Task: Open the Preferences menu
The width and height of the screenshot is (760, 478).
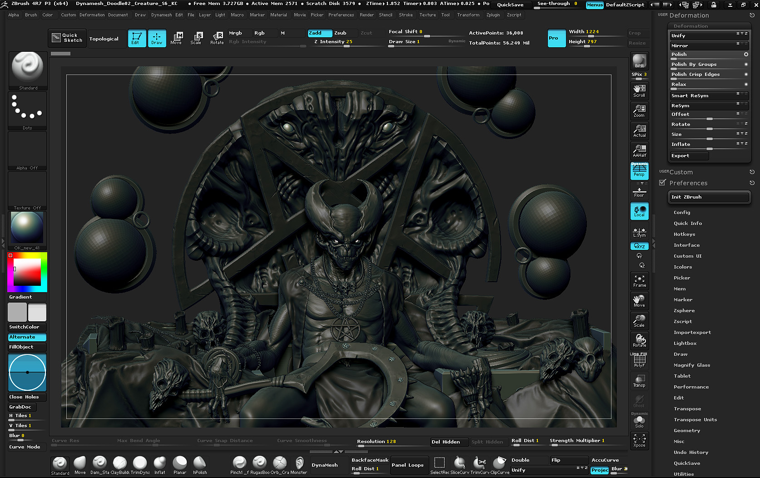Action: pyautogui.click(x=341, y=15)
